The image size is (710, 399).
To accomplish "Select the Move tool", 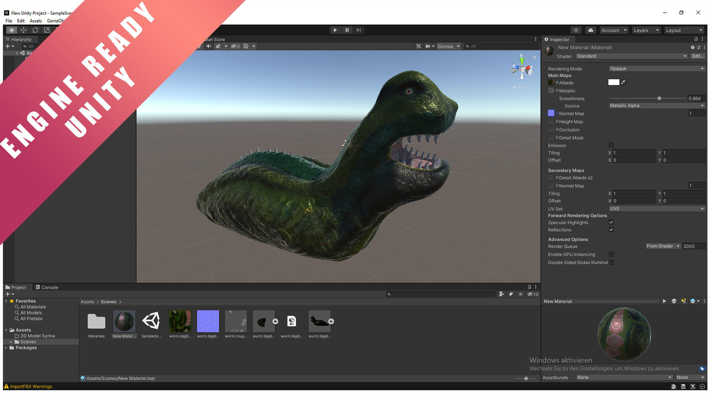I will pyautogui.click(x=23, y=30).
